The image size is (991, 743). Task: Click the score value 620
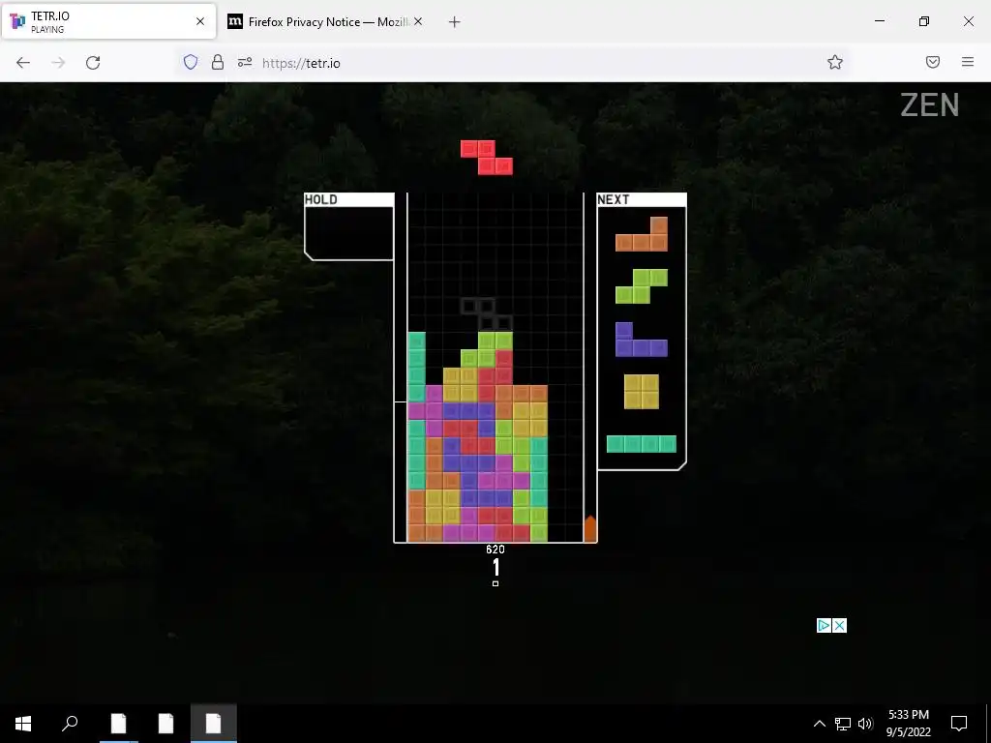click(495, 550)
